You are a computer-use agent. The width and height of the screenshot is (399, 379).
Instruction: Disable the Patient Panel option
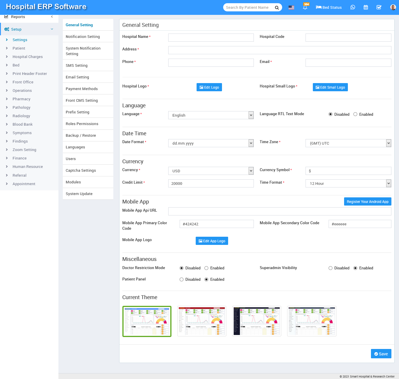click(181, 280)
